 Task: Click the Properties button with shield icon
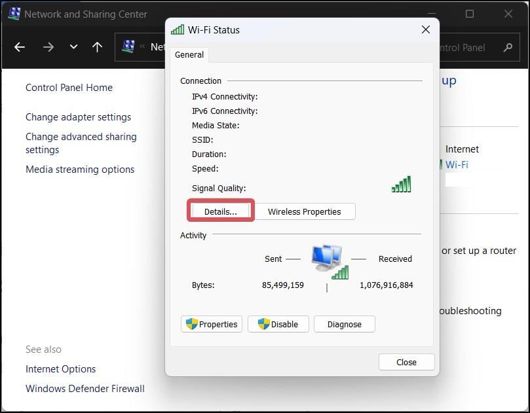[x=212, y=324]
